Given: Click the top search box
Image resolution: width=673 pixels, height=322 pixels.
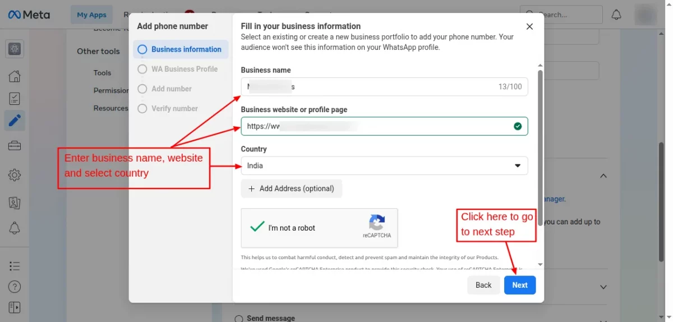Looking at the screenshot, I should coord(561,15).
